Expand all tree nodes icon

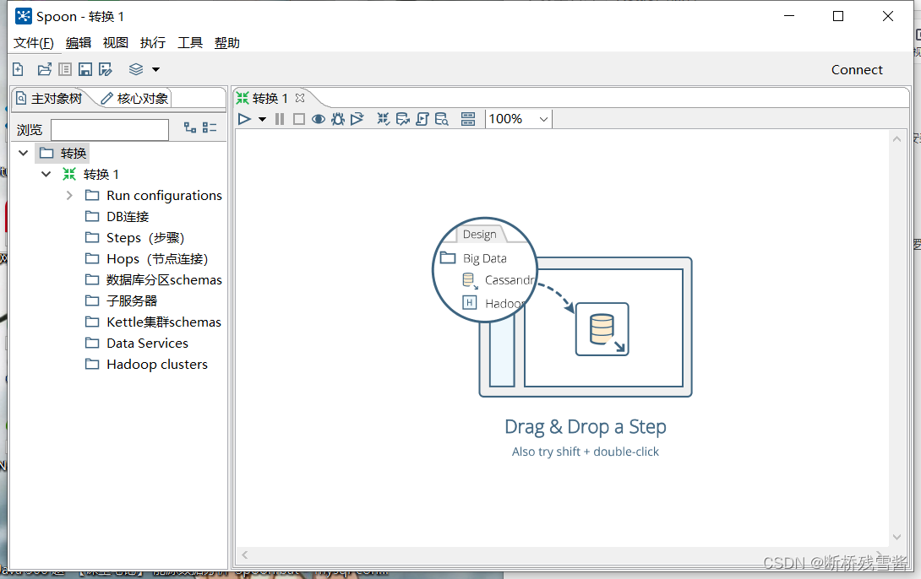pos(190,127)
